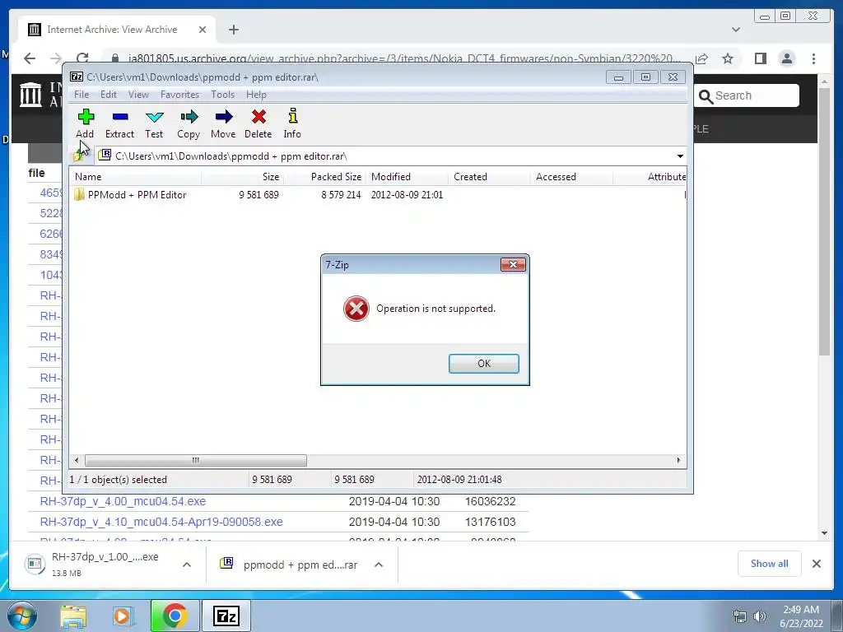This screenshot has width=843, height=632.
Task: Click Show all downloads button
Action: (x=770, y=563)
